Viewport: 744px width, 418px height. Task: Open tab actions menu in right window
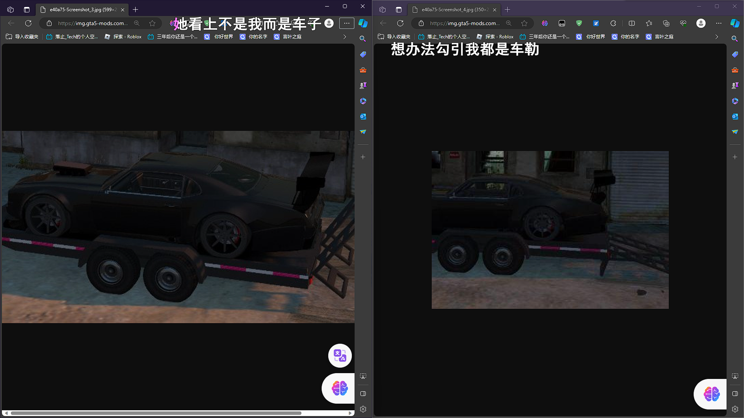coord(399,10)
